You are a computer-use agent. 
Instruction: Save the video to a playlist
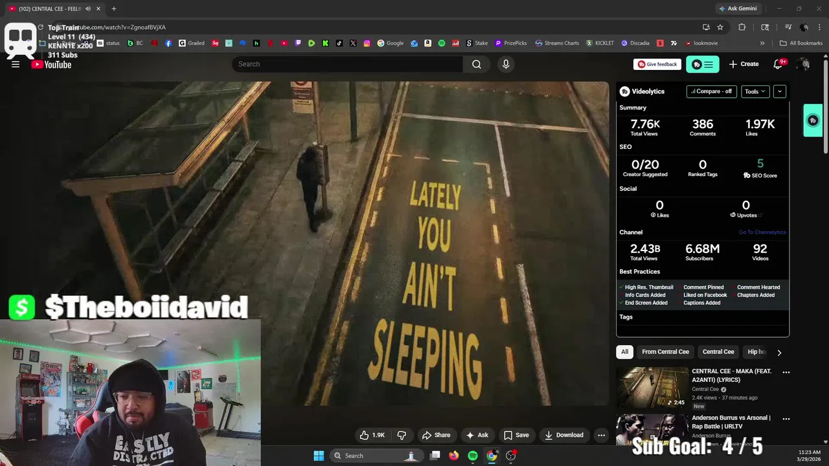(516, 435)
